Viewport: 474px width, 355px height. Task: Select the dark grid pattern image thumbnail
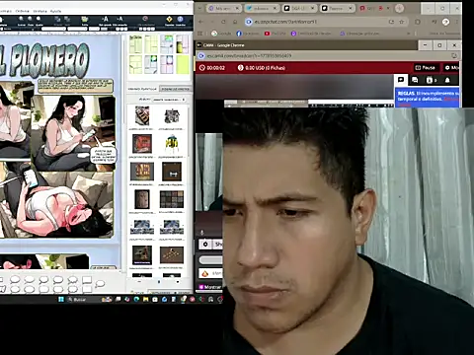tap(172, 199)
